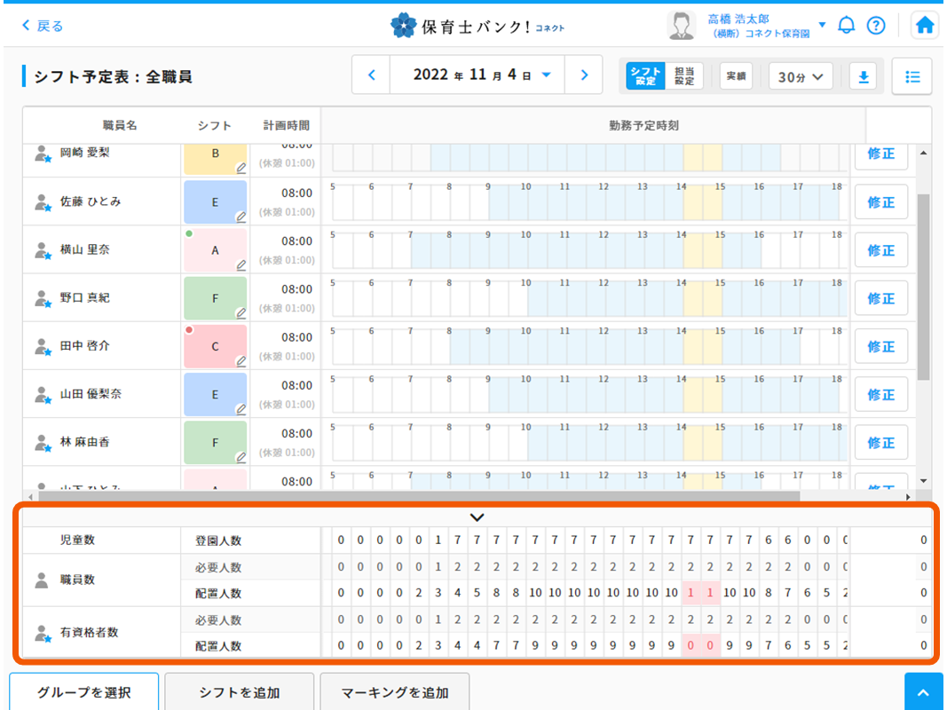Open the 30分 interval dropdown
947x710 pixels.
(x=799, y=77)
